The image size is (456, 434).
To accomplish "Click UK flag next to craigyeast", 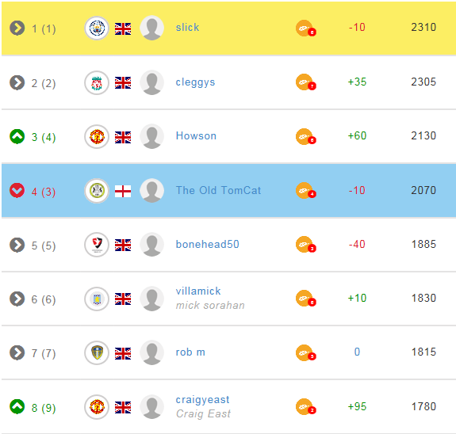I will pyautogui.click(x=123, y=407).
